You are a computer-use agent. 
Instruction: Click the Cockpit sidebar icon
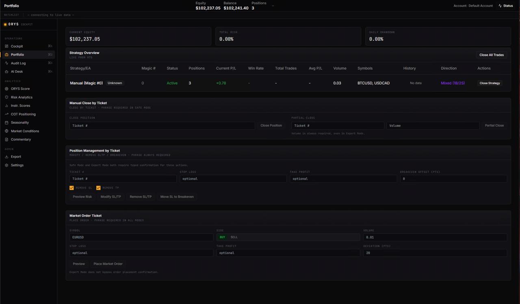6,46
